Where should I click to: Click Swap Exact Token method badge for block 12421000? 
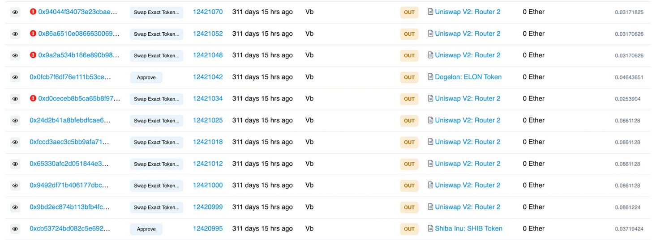[157, 185]
